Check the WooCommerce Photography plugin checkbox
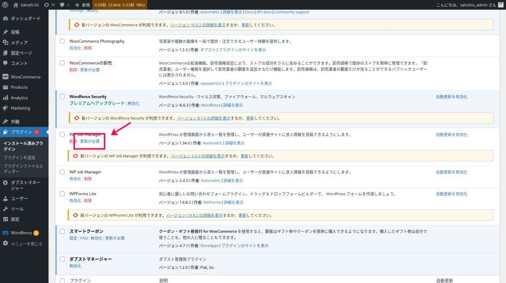The width and height of the screenshot is (506, 283). 62,41
